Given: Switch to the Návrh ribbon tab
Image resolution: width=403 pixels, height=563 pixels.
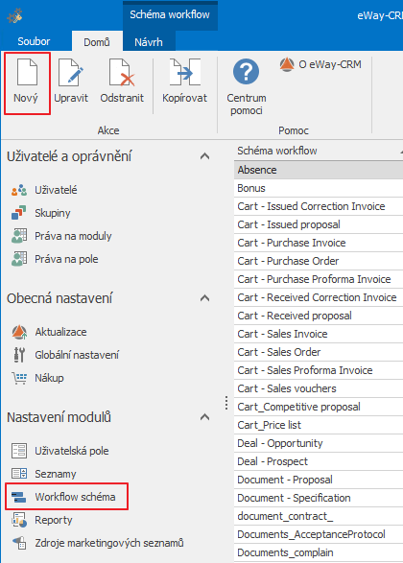Looking at the screenshot, I should tap(149, 42).
